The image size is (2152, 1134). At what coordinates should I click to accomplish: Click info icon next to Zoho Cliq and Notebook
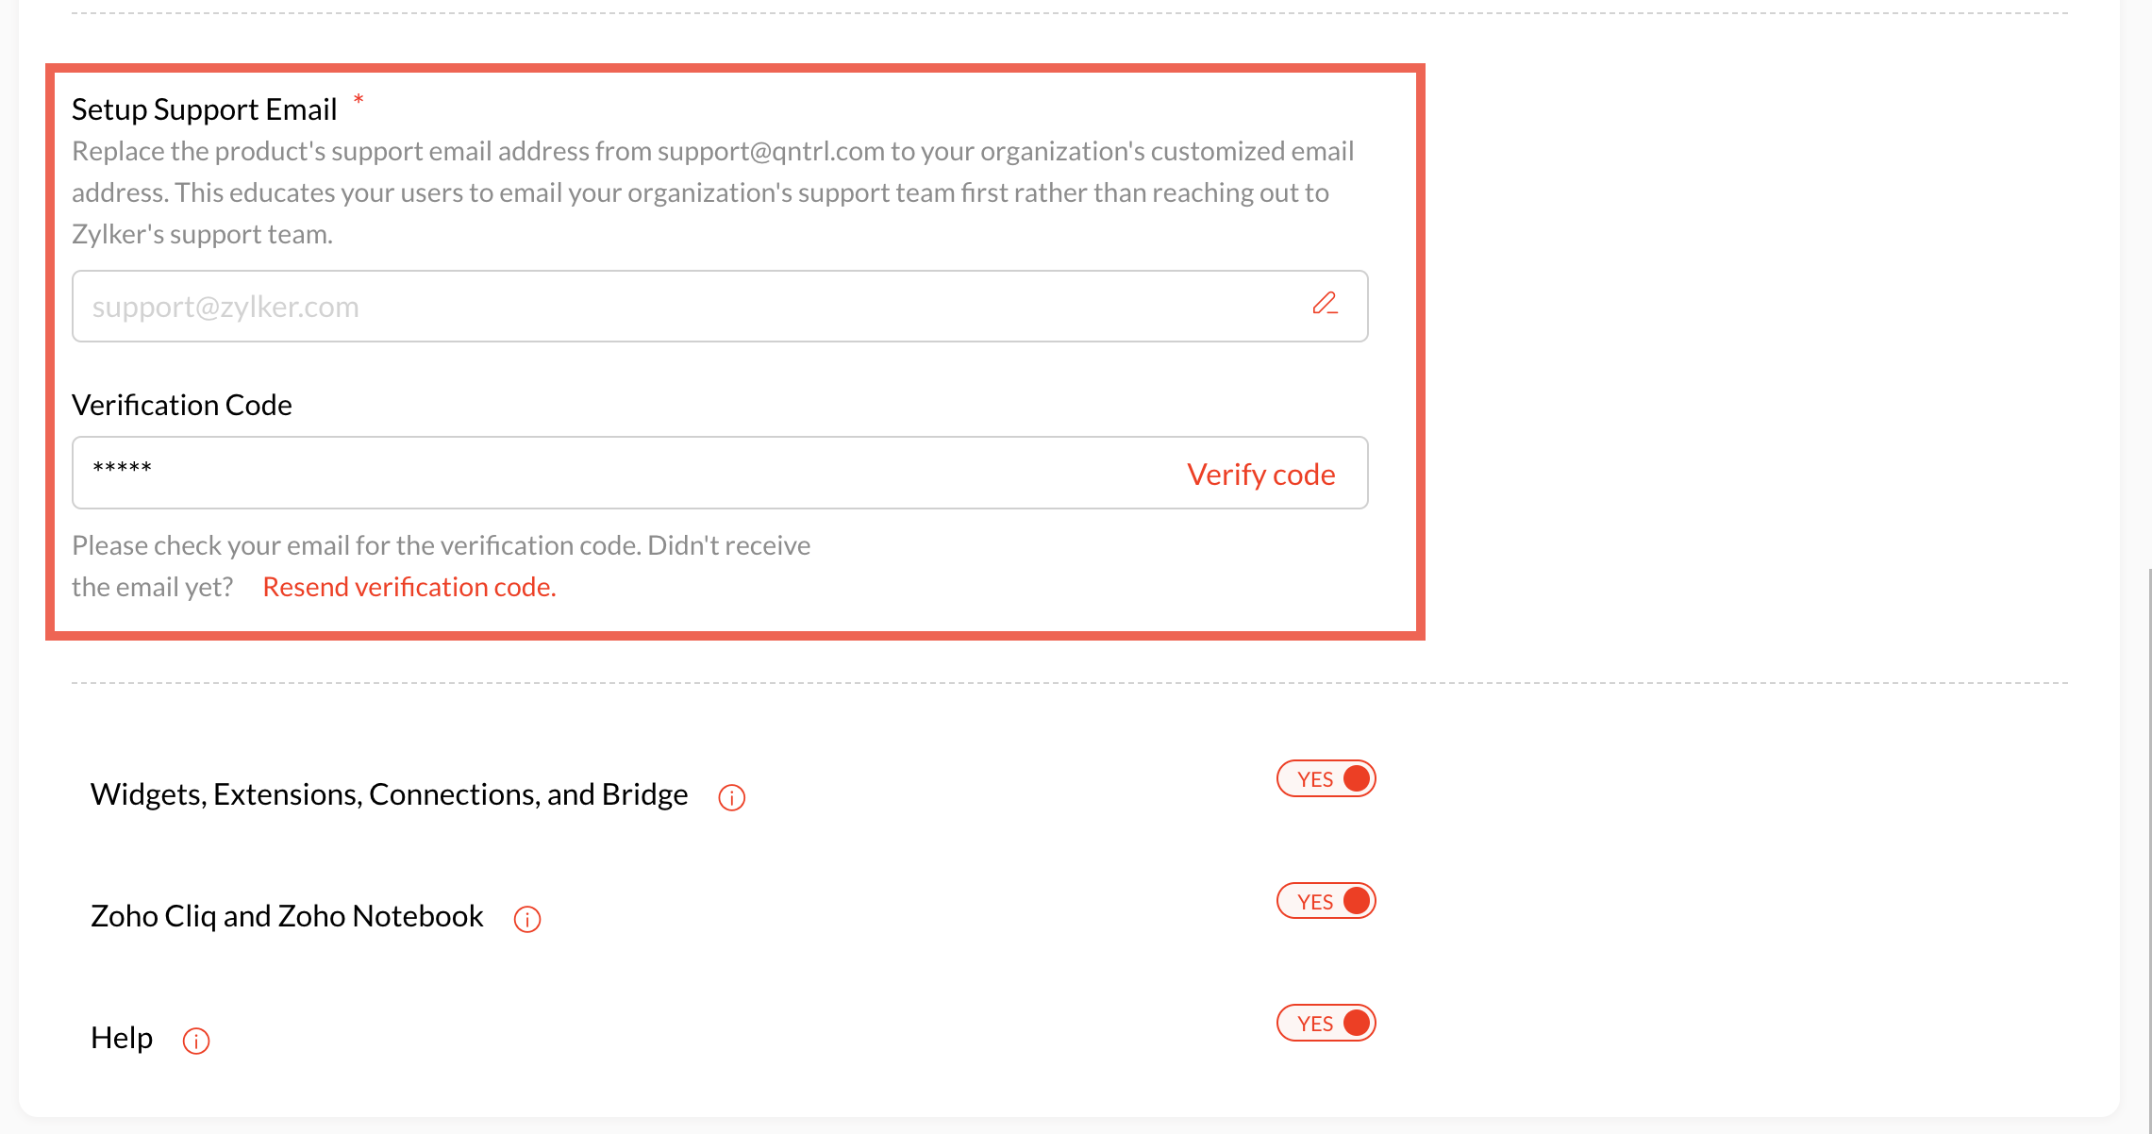[x=526, y=919]
